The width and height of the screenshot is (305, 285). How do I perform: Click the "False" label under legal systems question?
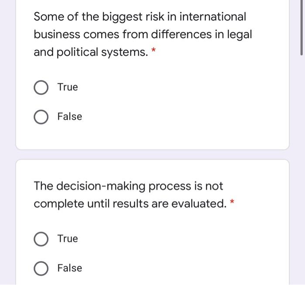click(x=70, y=117)
